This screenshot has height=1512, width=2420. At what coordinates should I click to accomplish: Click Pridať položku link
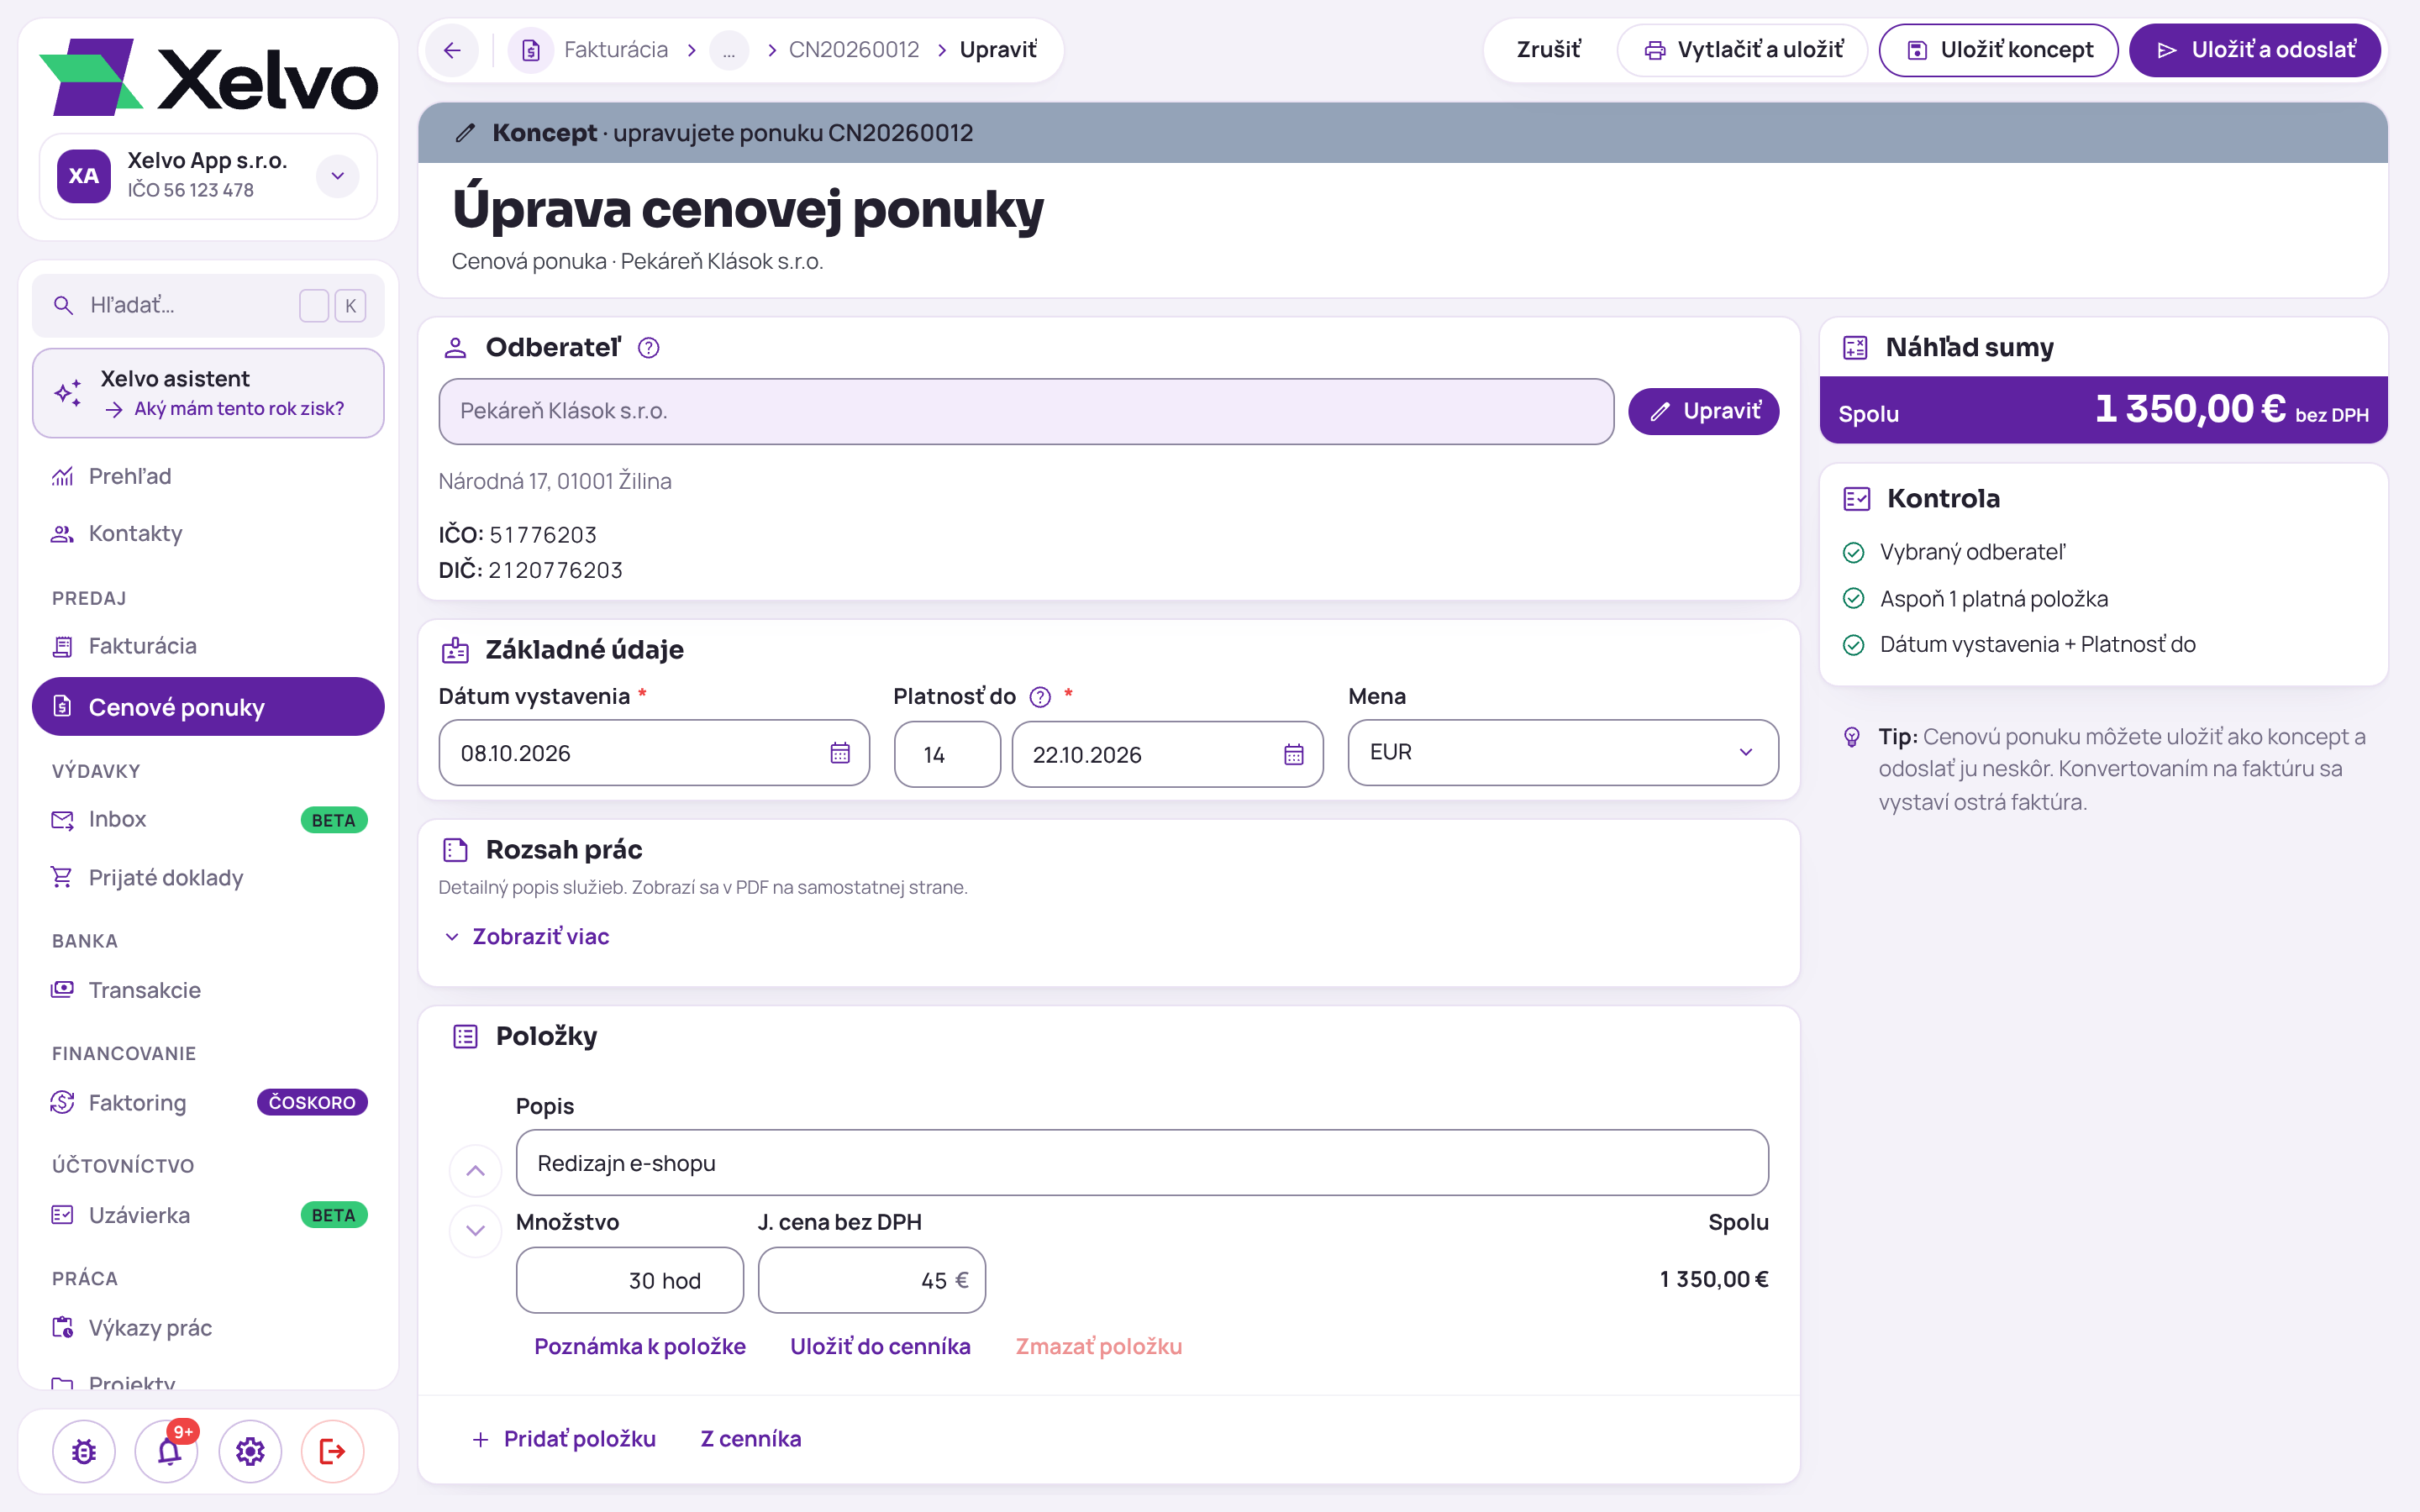564,1439
